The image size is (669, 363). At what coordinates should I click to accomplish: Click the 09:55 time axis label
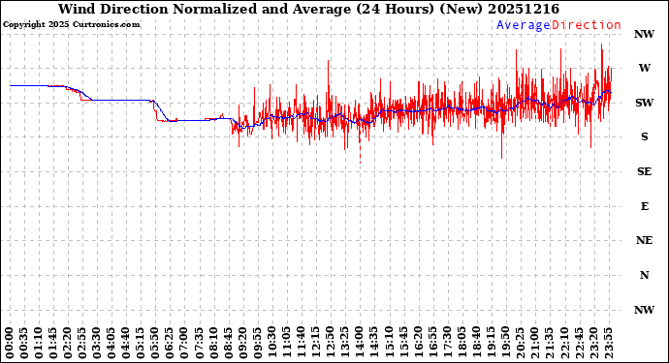point(257,344)
